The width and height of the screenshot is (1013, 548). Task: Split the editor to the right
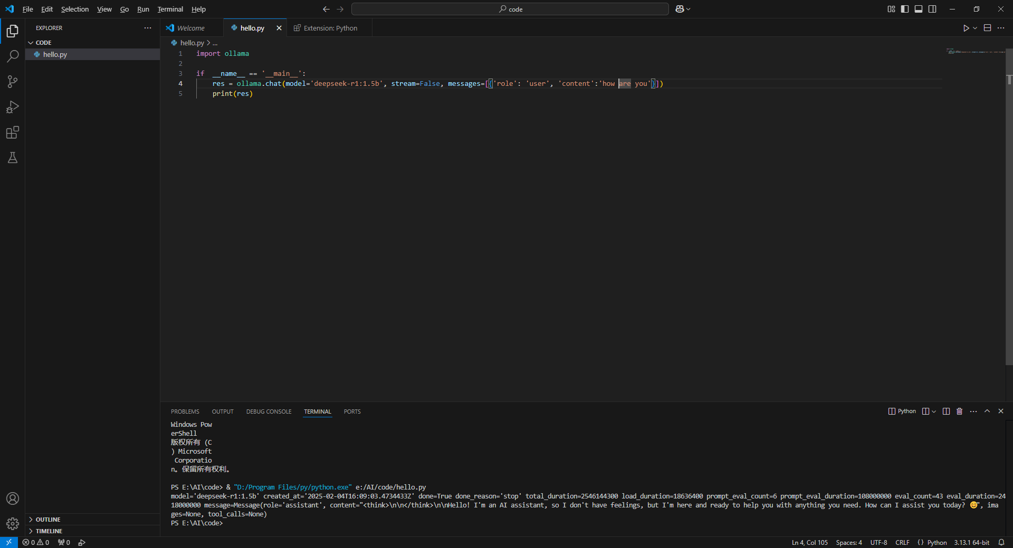point(988,28)
